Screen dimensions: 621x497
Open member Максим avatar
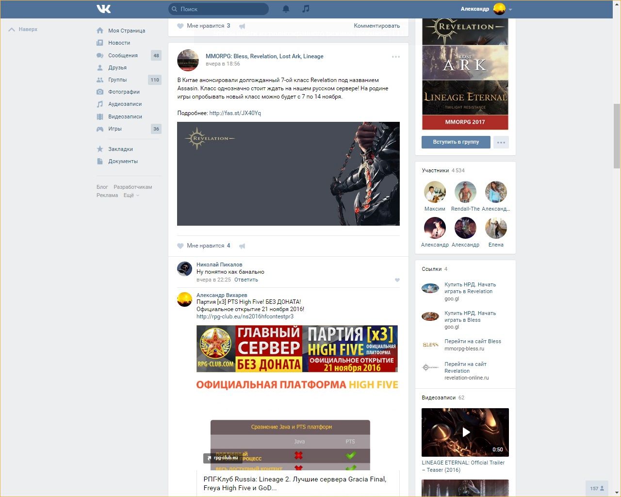(x=435, y=192)
